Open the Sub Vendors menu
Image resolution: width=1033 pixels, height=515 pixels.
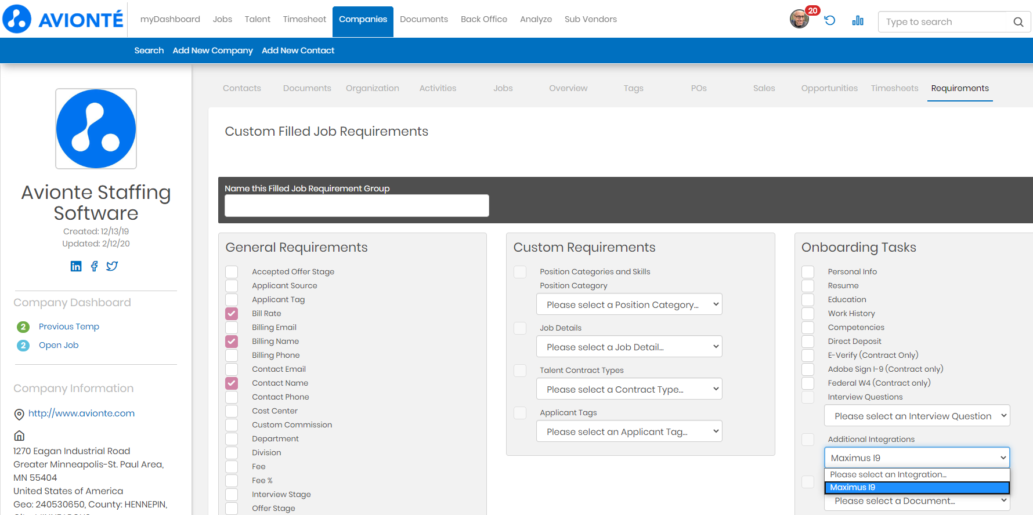click(x=591, y=19)
